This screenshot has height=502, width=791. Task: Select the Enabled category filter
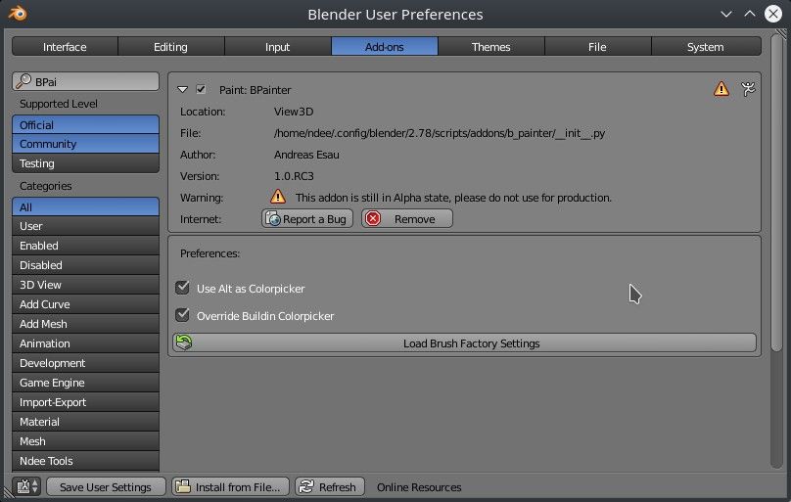click(85, 246)
